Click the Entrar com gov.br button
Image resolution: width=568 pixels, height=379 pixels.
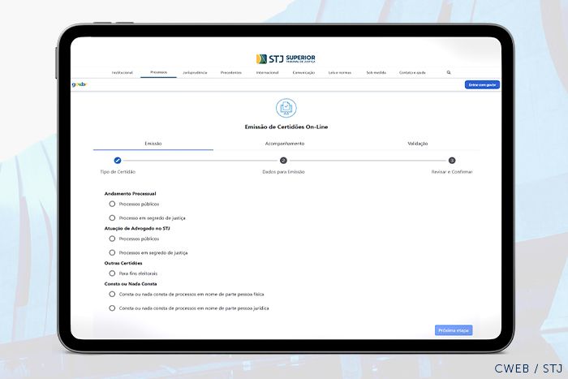(x=482, y=84)
